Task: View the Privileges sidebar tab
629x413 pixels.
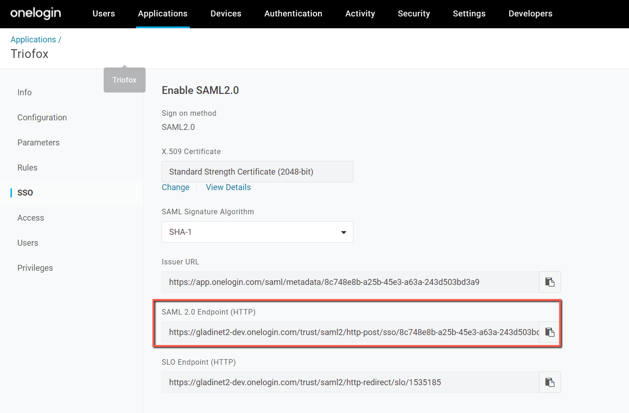Action: [35, 268]
